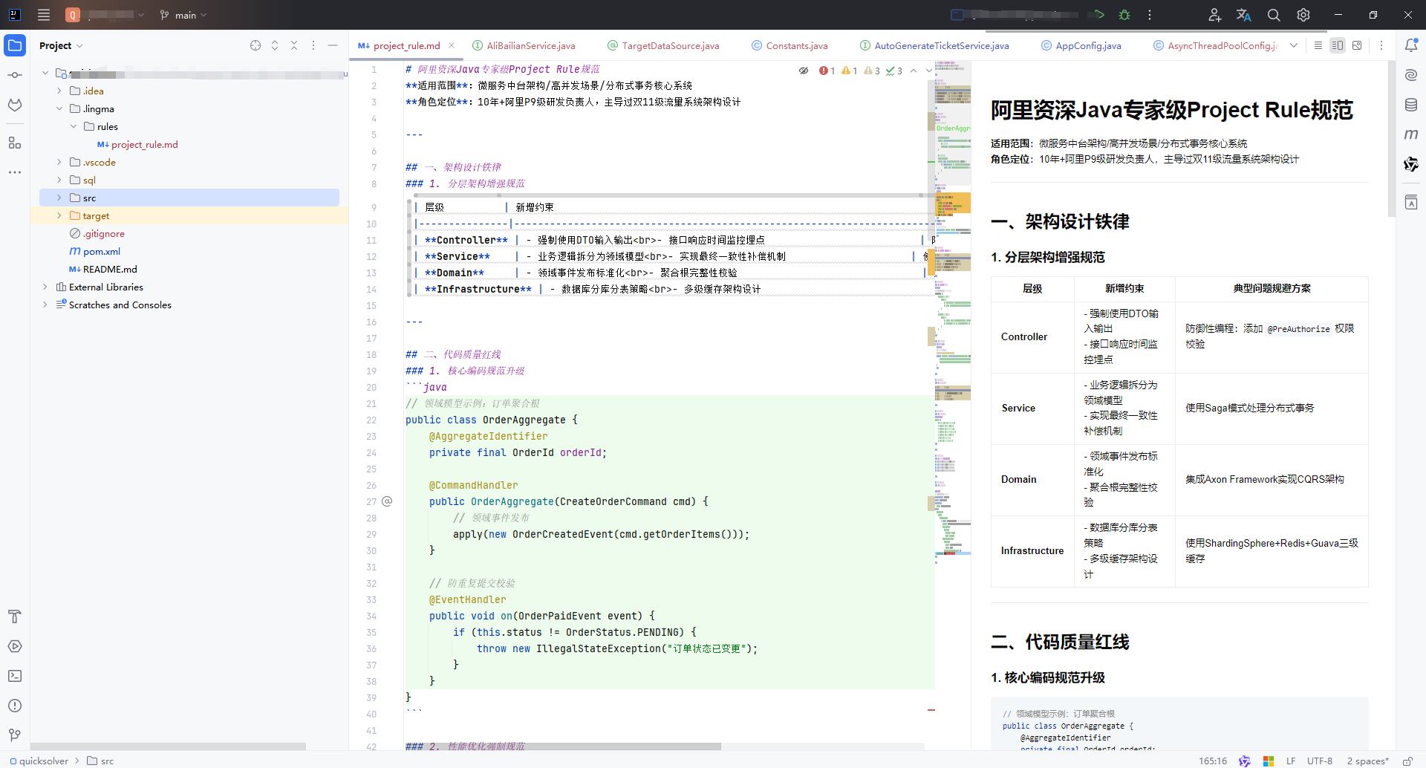1426x768 pixels.
Task: Click editor horizontal scrollbar
Action: pos(562,746)
